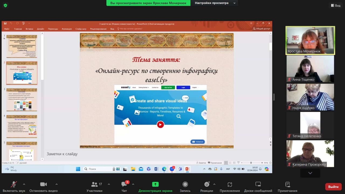This screenshot has width=345, height=194.
Task: Click the 91% zoom level value
Action: click(x=266, y=163)
